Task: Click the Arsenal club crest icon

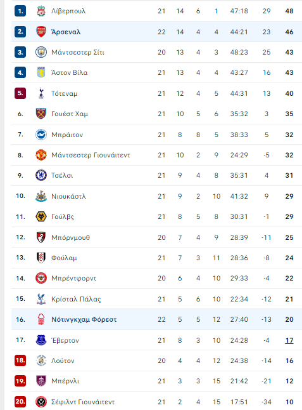Action: [41, 32]
